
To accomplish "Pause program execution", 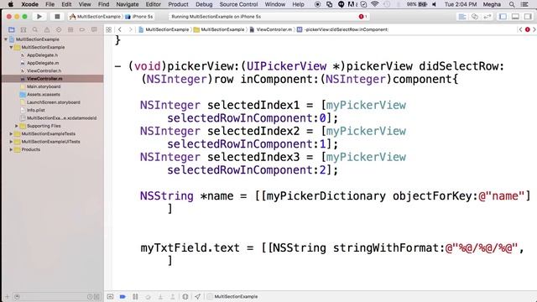I will (x=135, y=296).
